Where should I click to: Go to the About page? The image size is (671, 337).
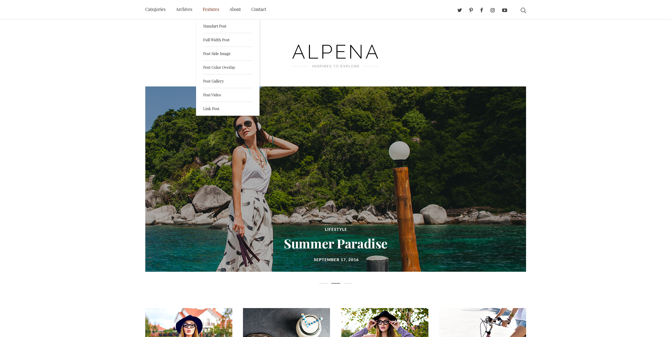235,10
